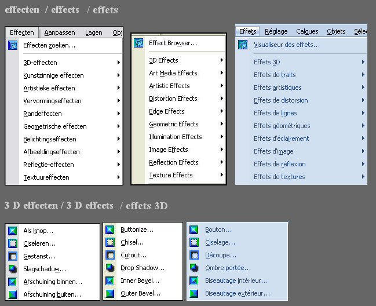Click the Chisel effect icon

pos(109,243)
